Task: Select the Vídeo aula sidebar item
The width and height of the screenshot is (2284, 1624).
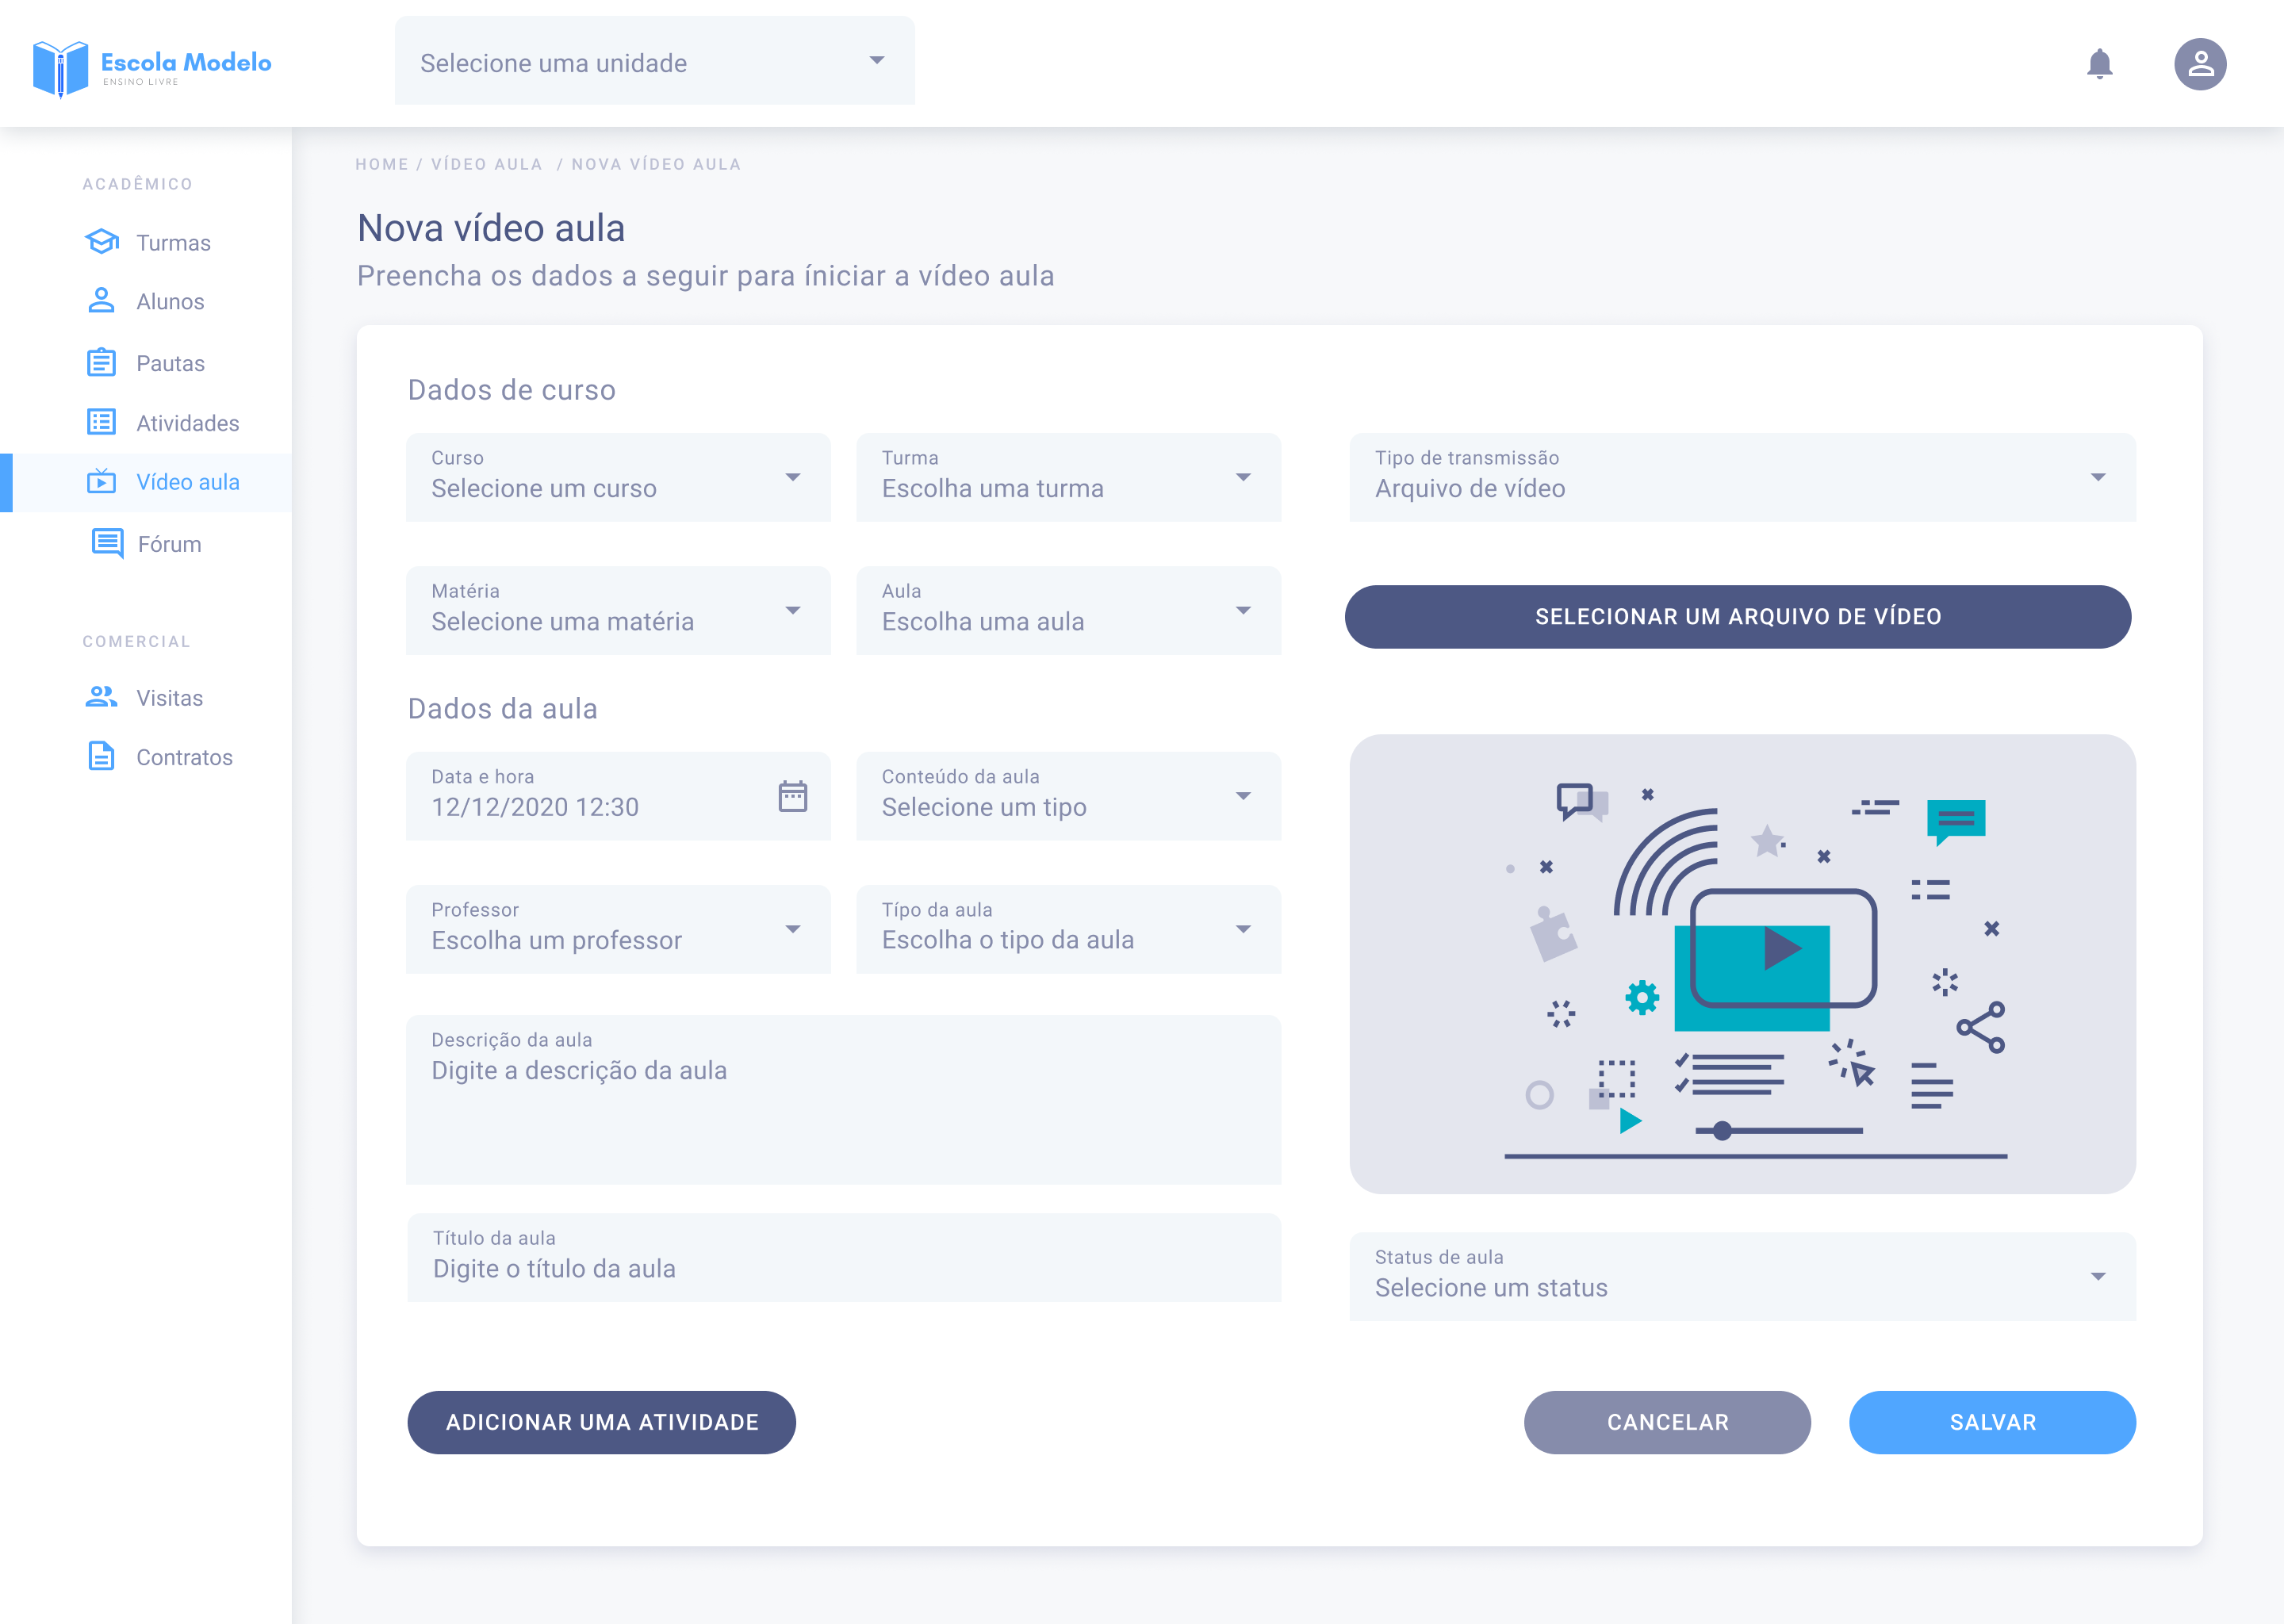Action: (x=187, y=482)
